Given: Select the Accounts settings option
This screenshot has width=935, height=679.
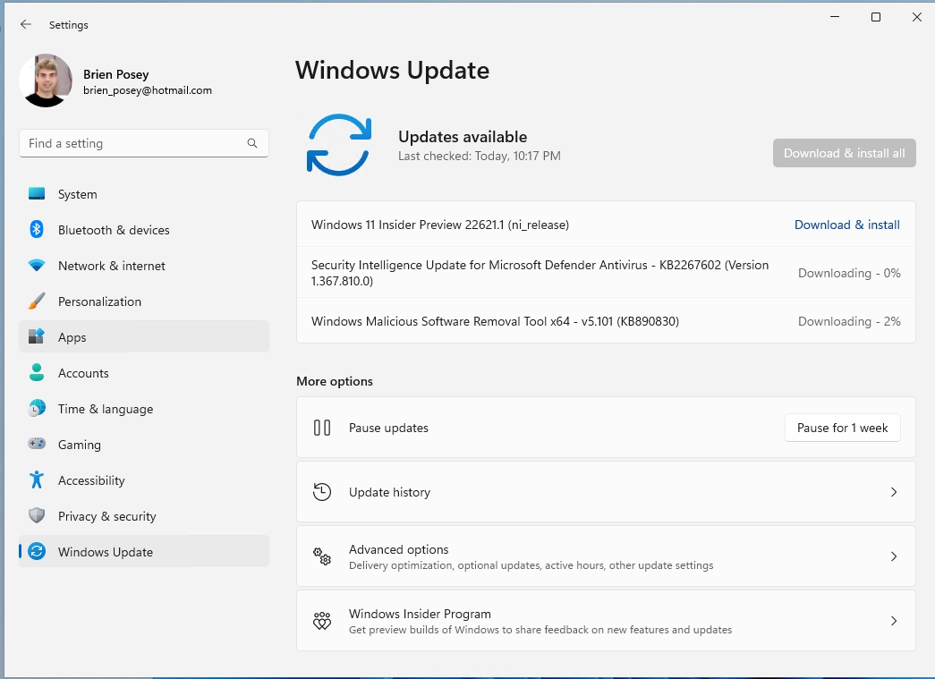Looking at the screenshot, I should pos(83,373).
